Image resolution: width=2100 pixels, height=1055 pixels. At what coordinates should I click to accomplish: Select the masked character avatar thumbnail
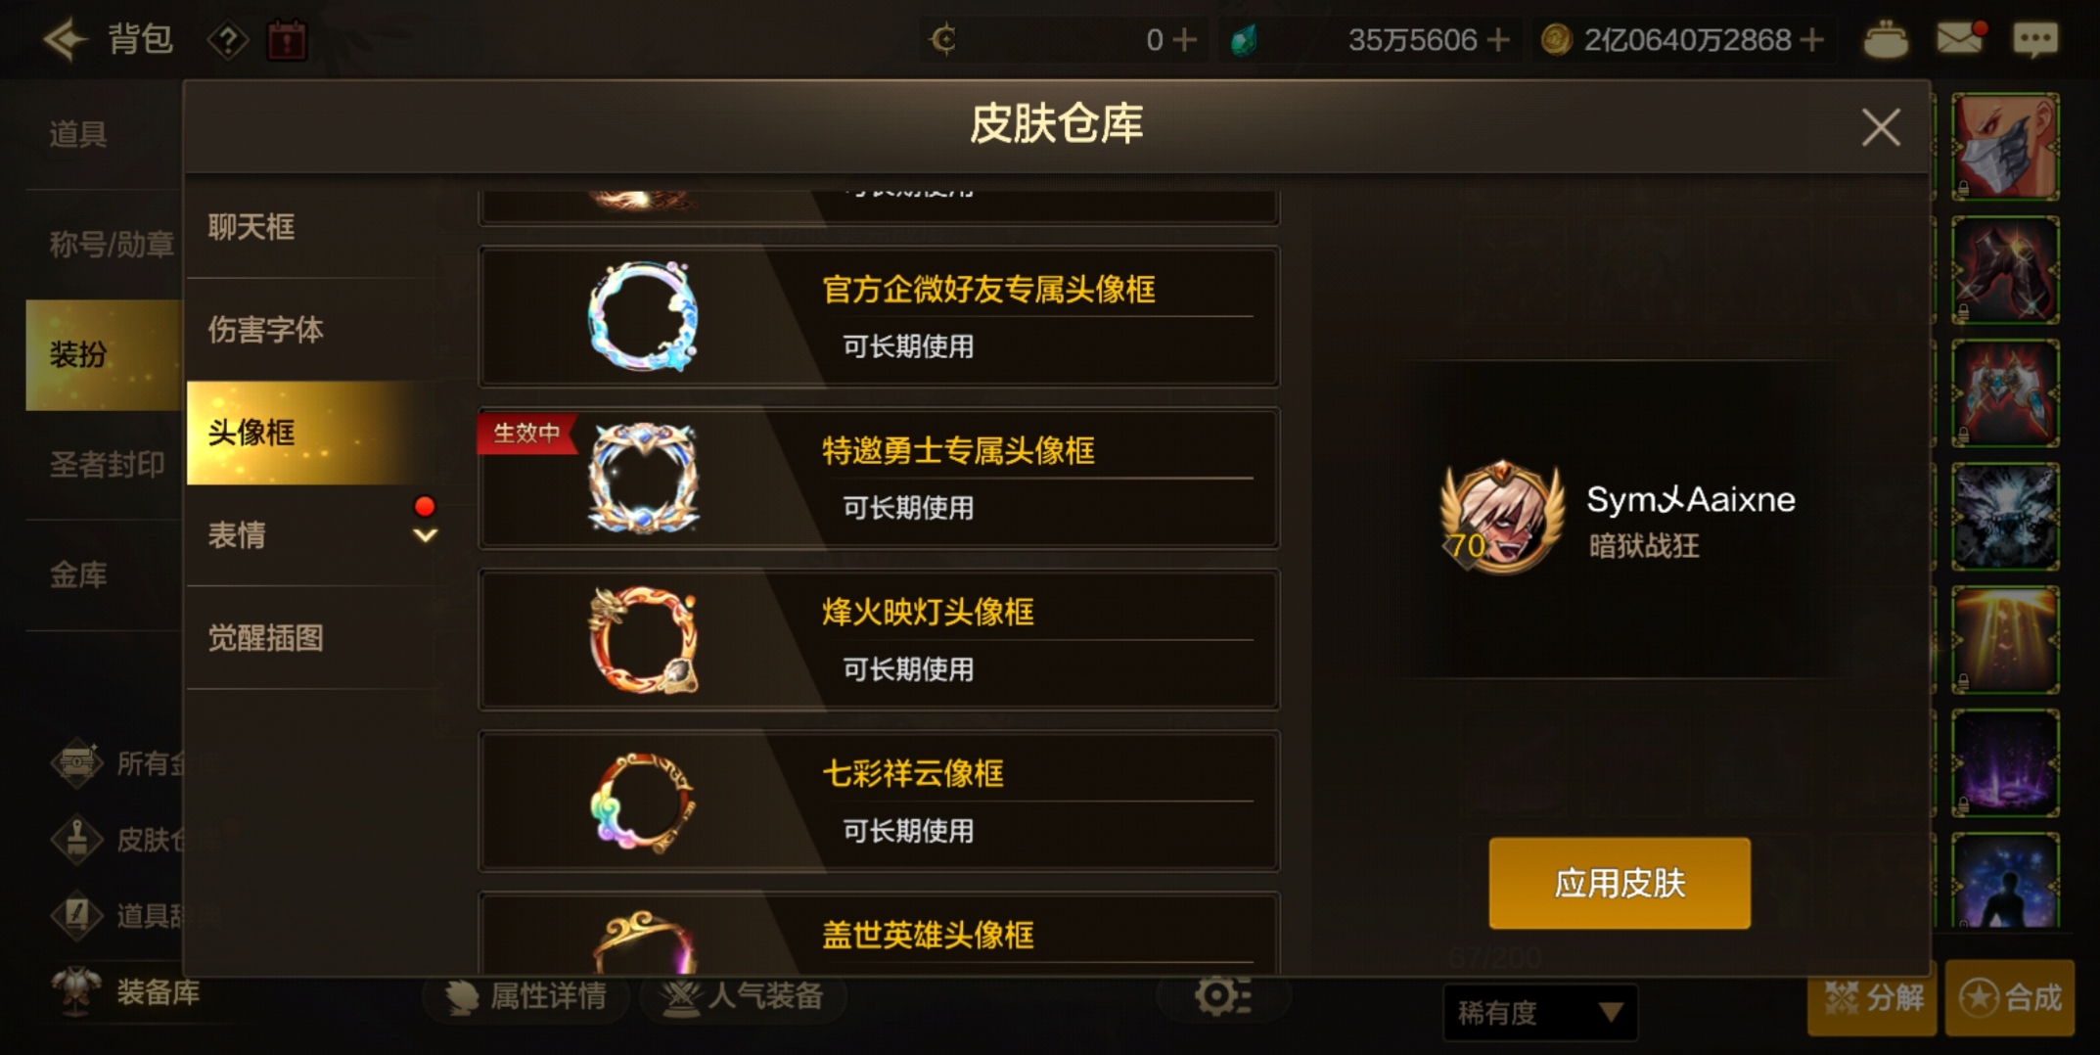point(2005,147)
